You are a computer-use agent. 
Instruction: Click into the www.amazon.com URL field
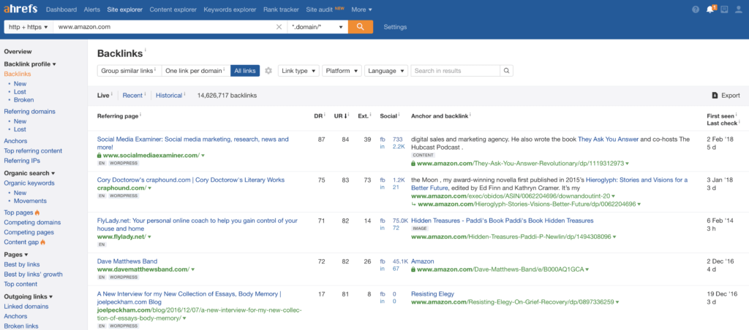click(165, 27)
